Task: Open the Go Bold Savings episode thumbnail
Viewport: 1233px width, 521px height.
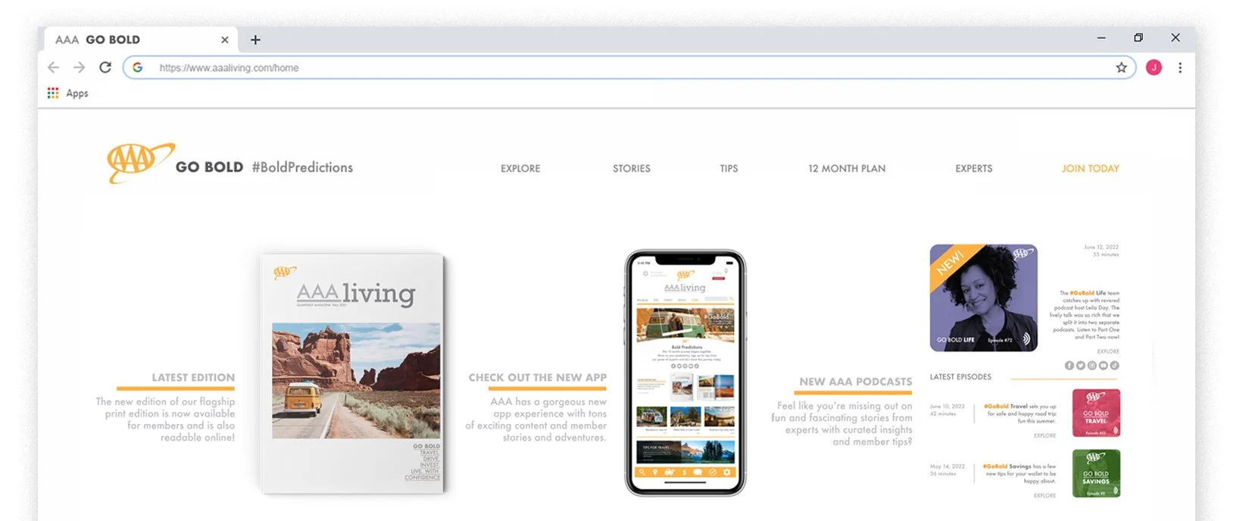Action: pyautogui.click(x=1096, y=473)
